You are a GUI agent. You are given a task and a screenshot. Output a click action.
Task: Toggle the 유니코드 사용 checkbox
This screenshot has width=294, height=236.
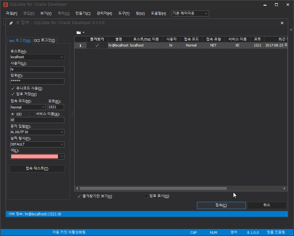[x=13, y=88]
